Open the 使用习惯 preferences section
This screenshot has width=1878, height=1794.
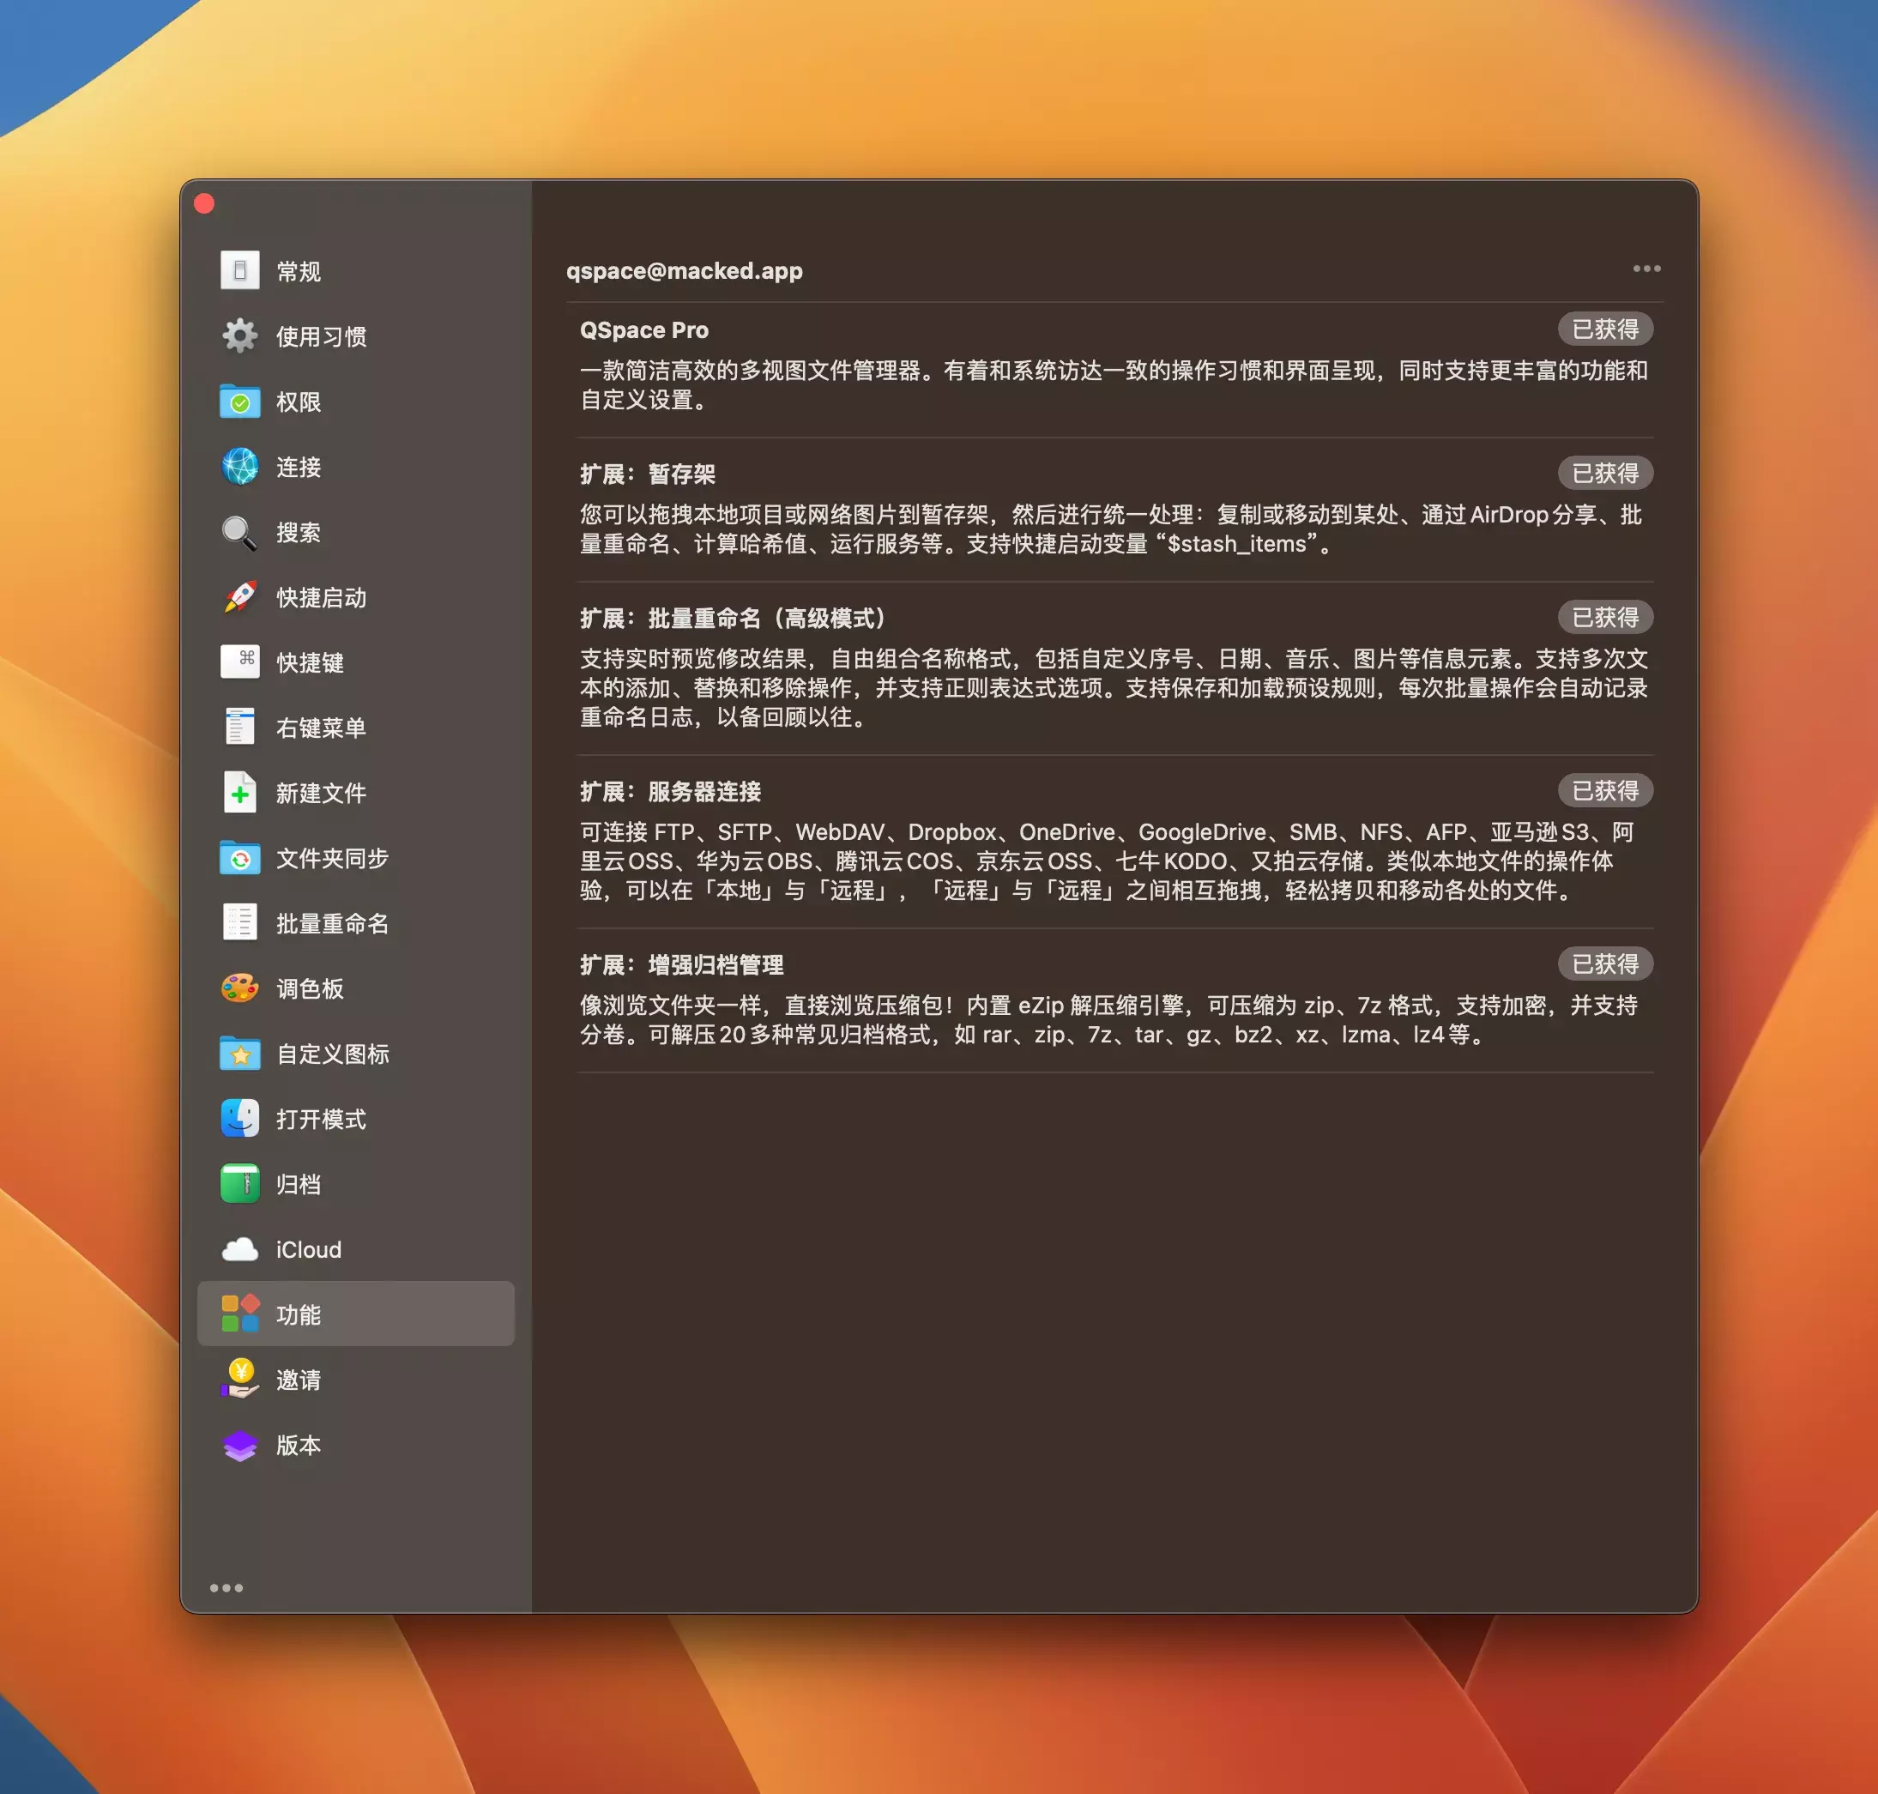coord(321,336)
